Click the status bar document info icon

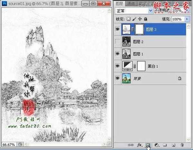click(20, 144)
